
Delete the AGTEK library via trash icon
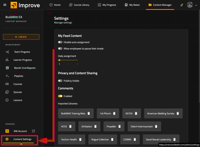coord(136,113)
